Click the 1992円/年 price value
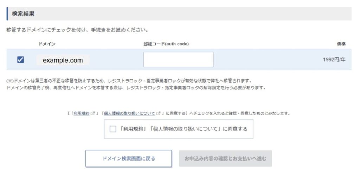 point(334,60)
